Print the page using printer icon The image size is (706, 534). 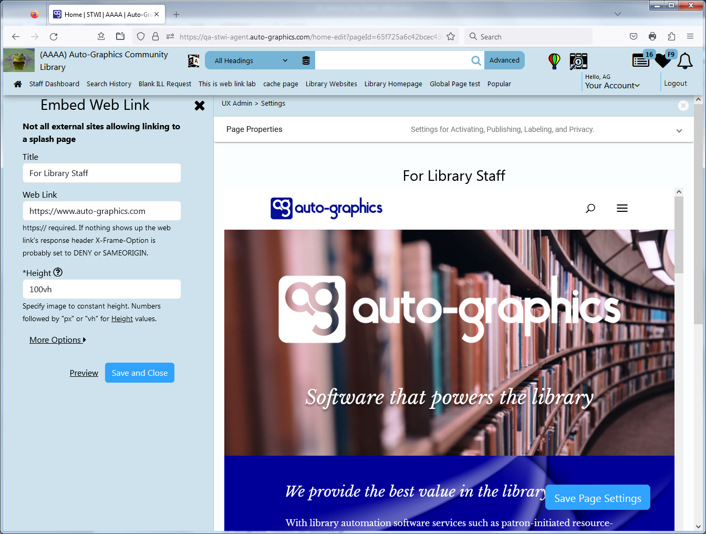[x=652, y=36]
